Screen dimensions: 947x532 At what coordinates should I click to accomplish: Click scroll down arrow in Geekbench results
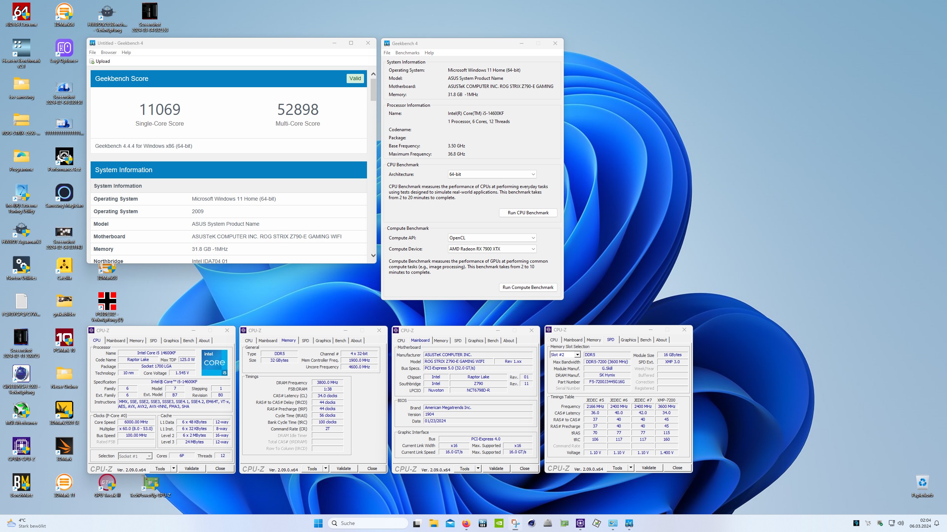(373, 255)
